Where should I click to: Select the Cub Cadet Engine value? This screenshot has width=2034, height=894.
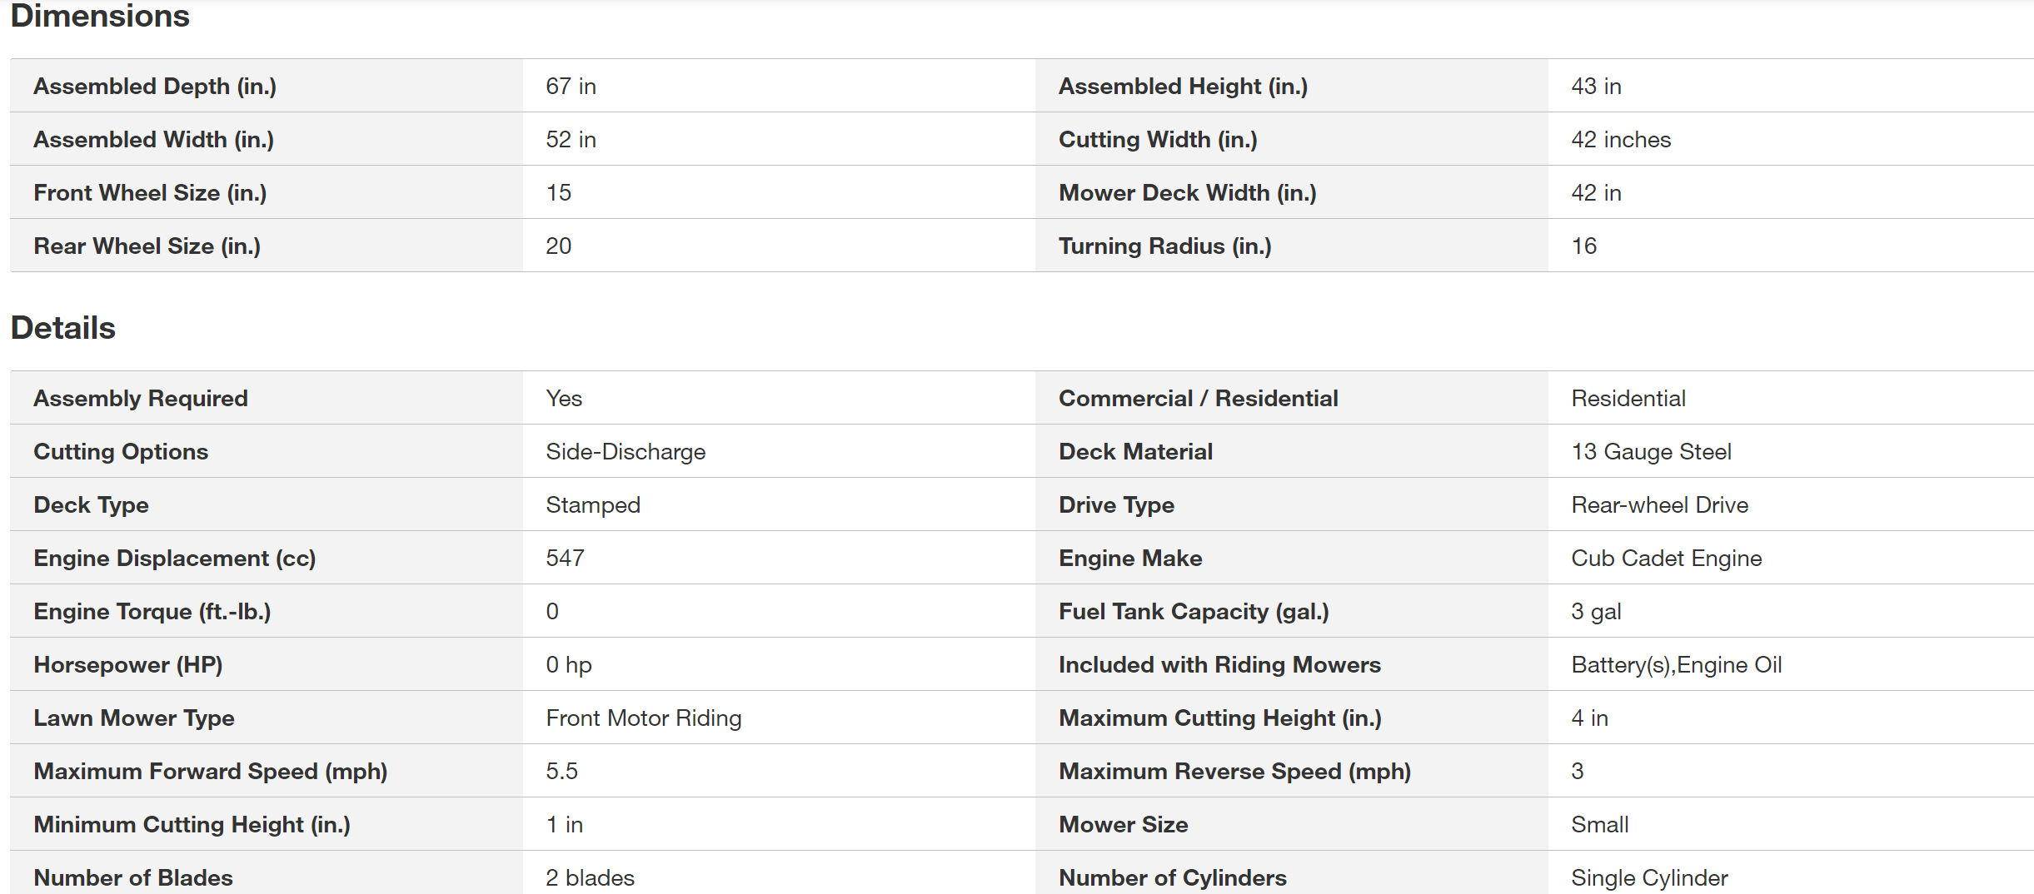point(1666,559)
